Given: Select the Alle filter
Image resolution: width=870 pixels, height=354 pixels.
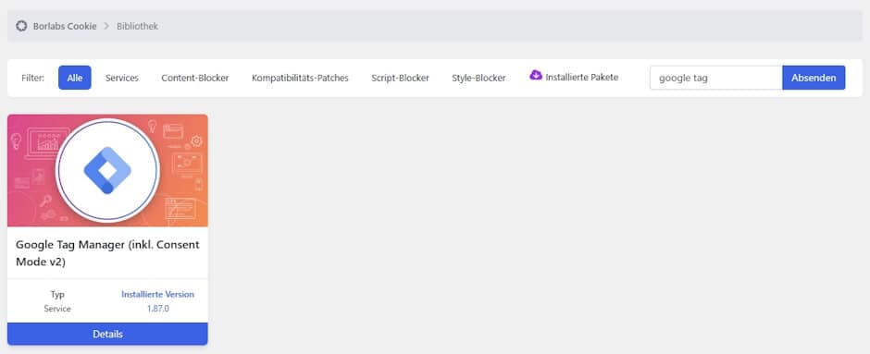Looking at the screenshot, I should (75, 78).
